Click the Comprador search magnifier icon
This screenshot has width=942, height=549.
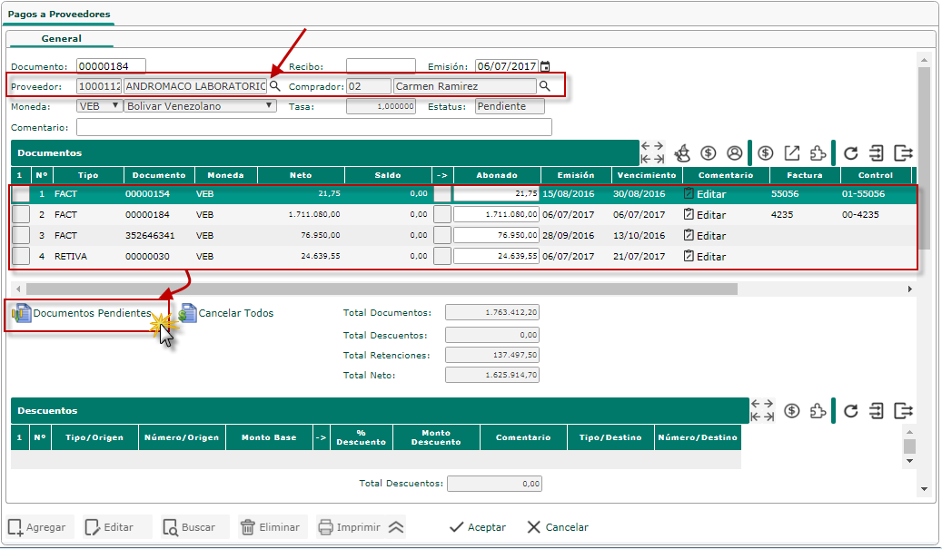point(545,86)
